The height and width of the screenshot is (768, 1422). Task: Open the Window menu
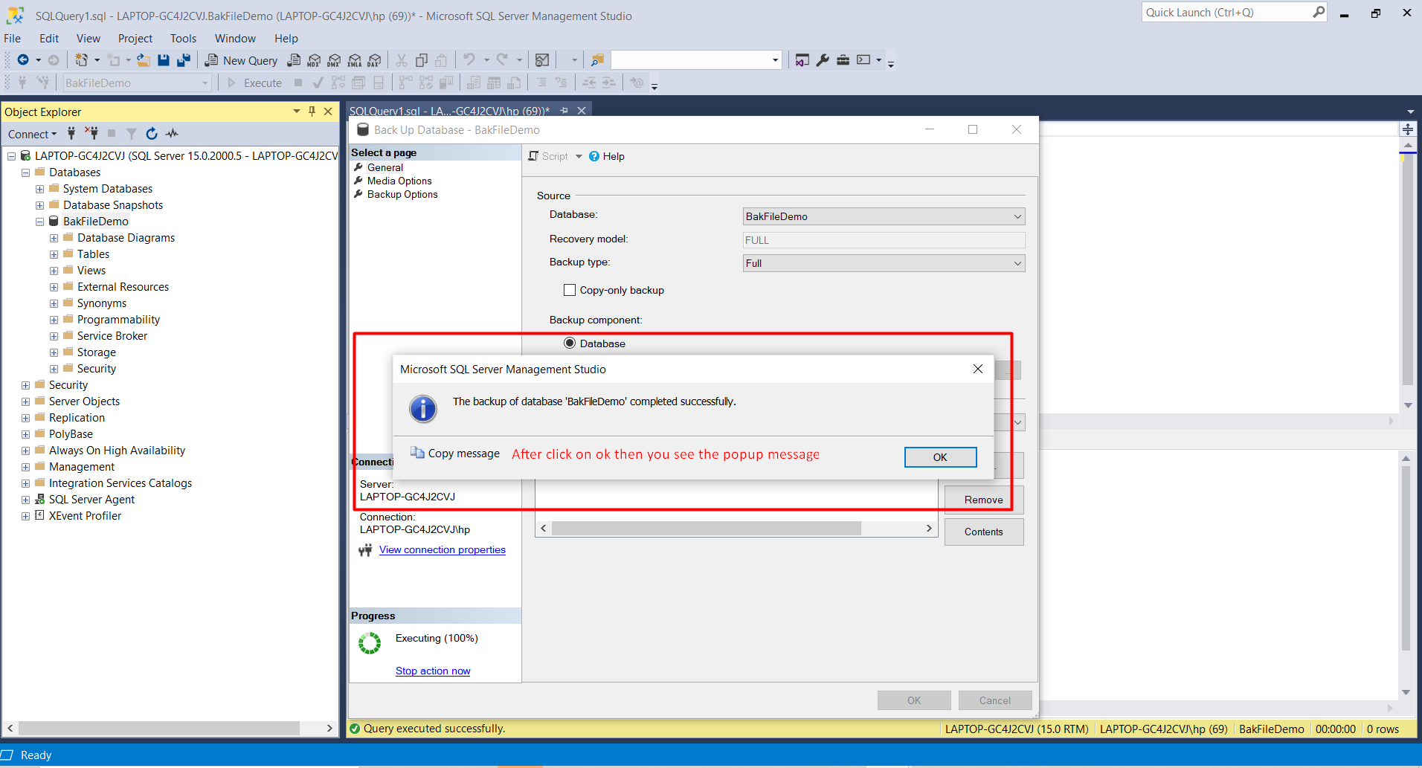pyautogui.click(x=235, y=38)
